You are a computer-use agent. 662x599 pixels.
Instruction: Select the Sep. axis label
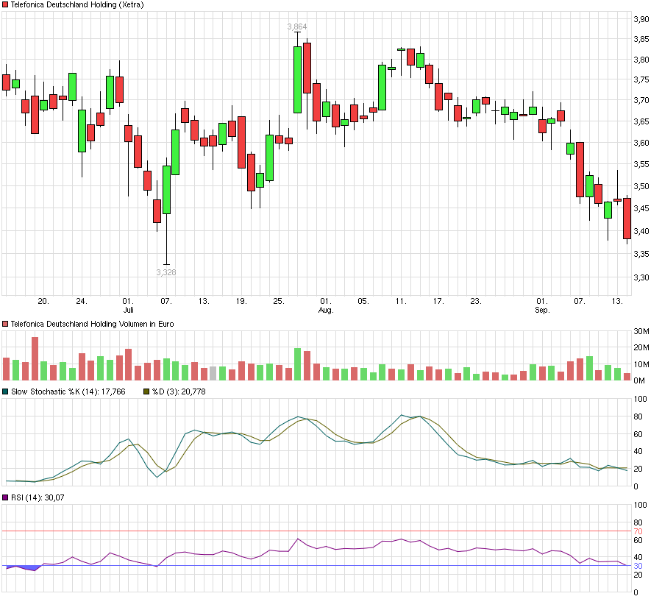tap(543, 309)
